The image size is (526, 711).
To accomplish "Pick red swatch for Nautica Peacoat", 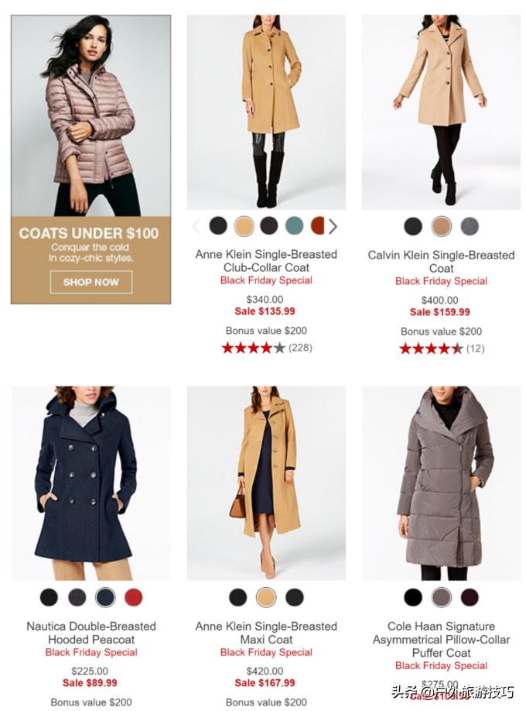I will pyautogui.click(x=133, y=597).
